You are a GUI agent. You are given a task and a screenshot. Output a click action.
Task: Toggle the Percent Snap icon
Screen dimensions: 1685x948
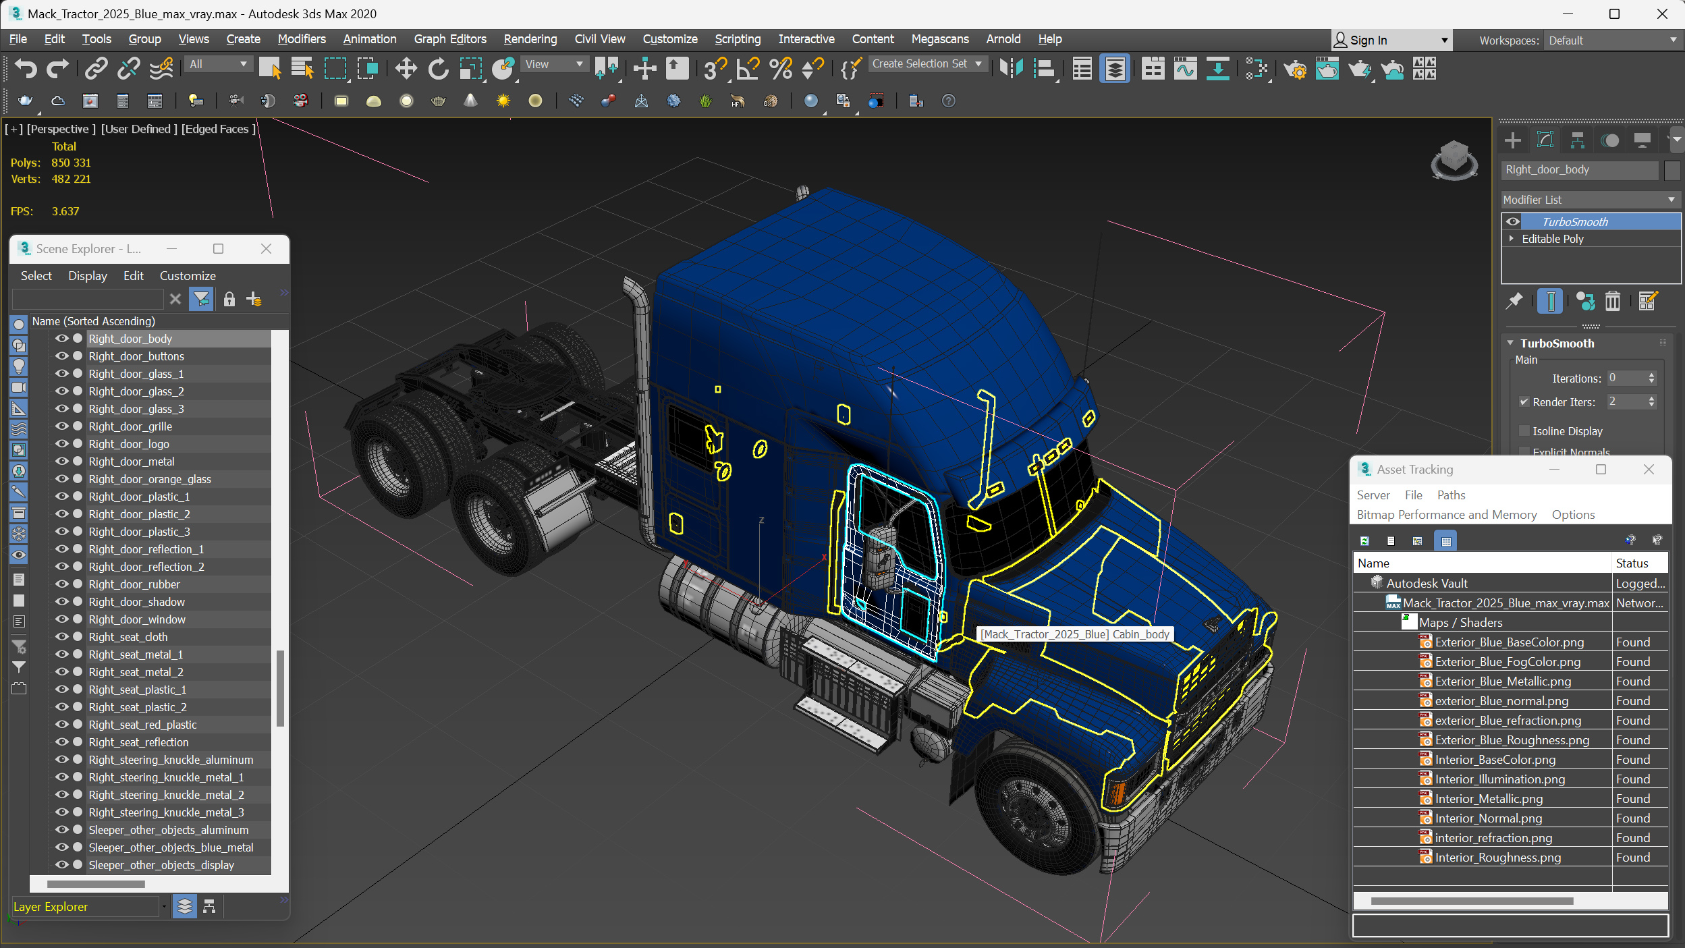click(780, 69)
